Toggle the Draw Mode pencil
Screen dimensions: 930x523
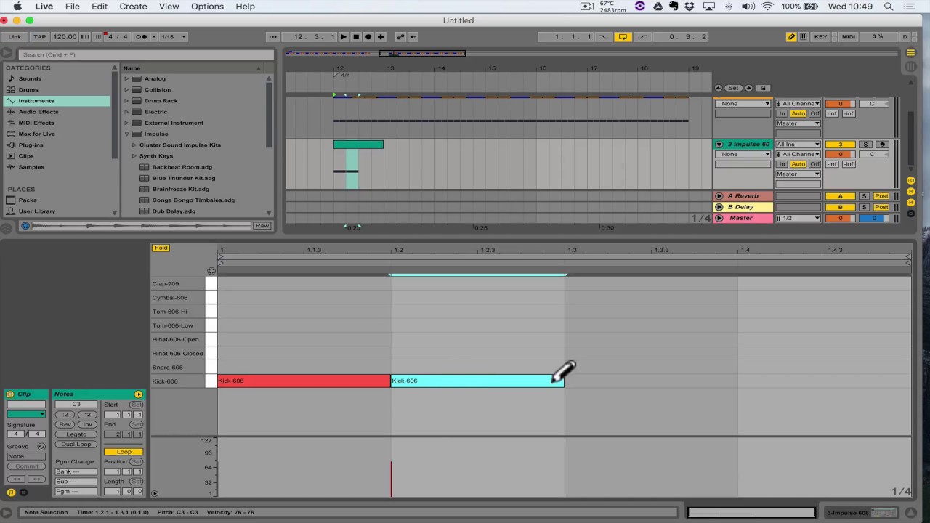coord(791,37)
